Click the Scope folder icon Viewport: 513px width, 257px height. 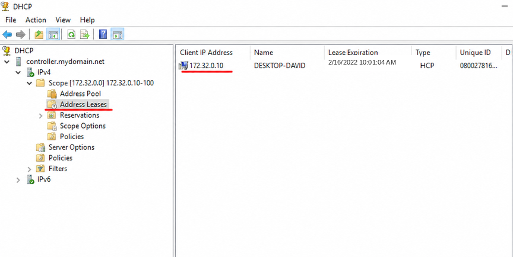point(40,83)
